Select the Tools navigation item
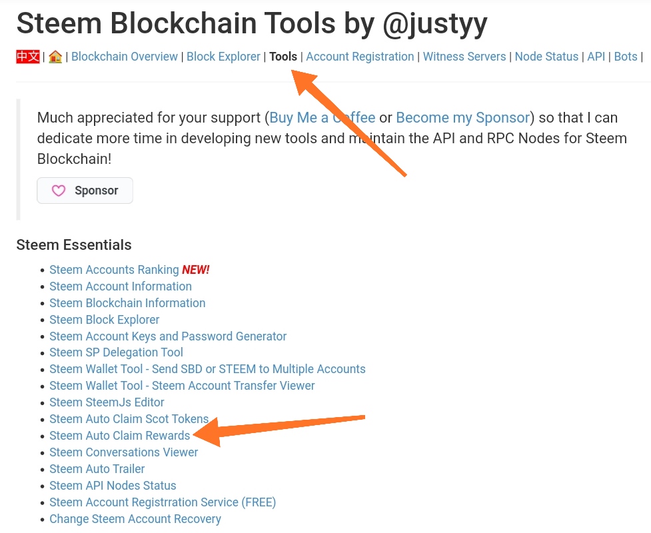This screenshot has height=533, width=651. click(283, 57)
